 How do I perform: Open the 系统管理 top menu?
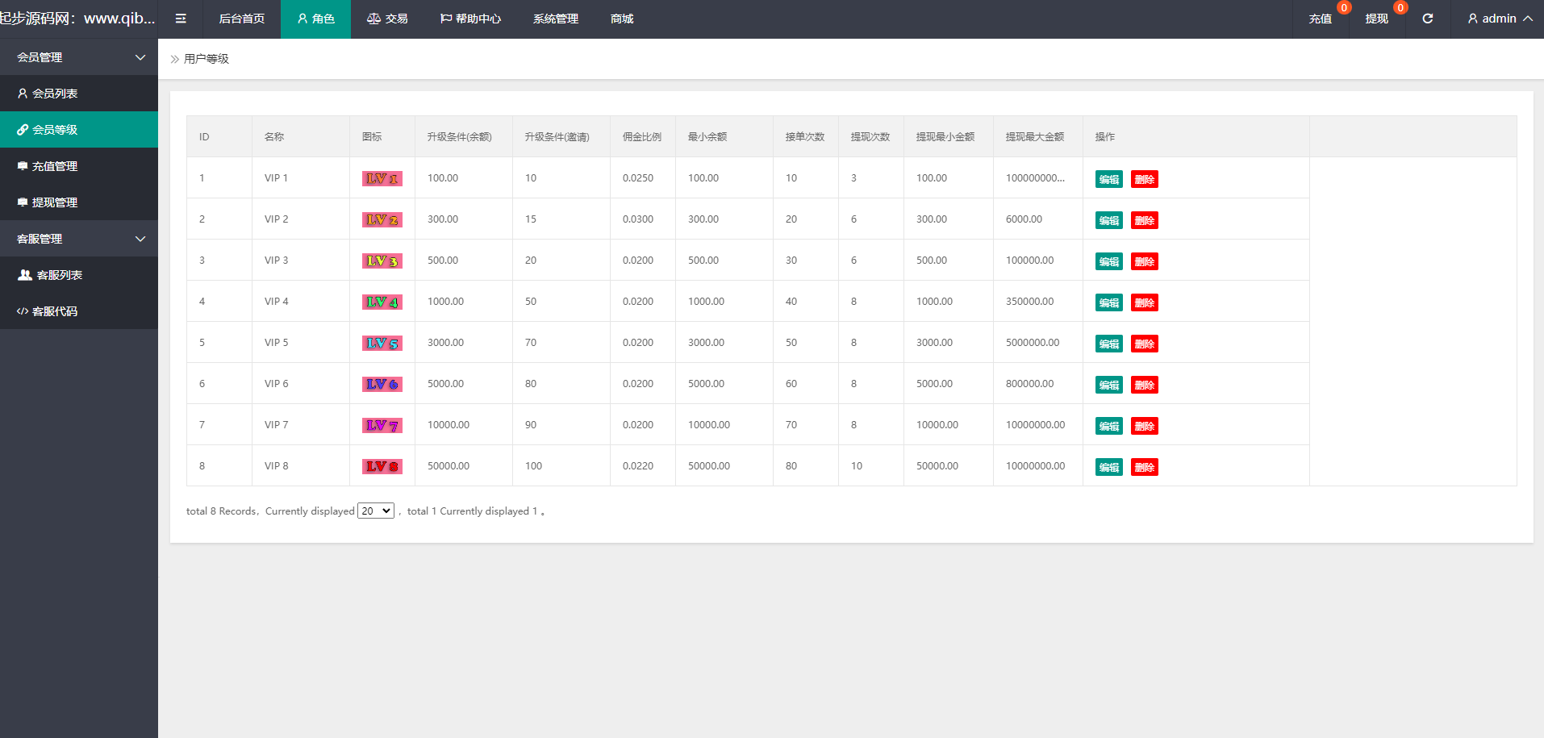(555, 19)
